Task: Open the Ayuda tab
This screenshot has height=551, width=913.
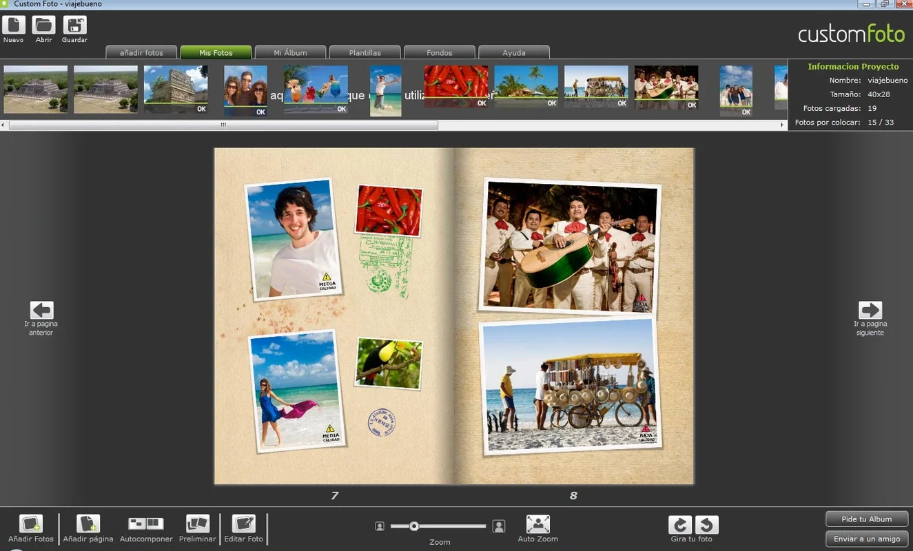Action: [513, 52]
